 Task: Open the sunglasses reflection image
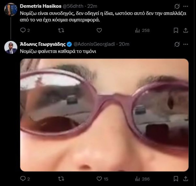104,115
